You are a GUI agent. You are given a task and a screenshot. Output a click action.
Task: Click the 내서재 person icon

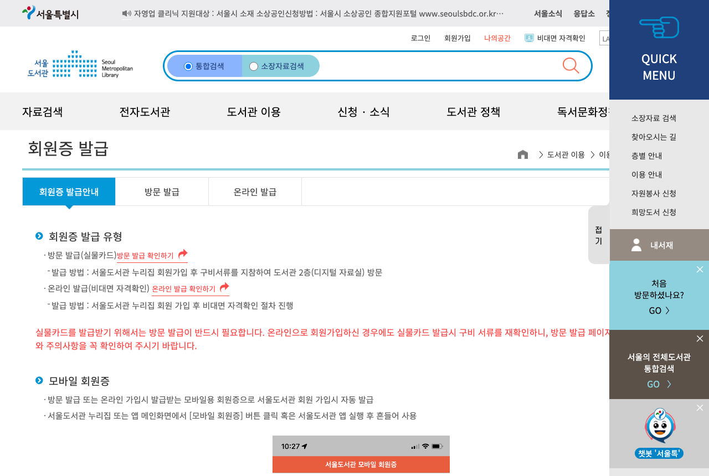(x=636, y=245)
